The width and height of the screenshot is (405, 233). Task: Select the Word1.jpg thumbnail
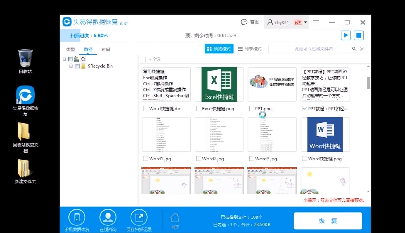click(x=166, y=134)
